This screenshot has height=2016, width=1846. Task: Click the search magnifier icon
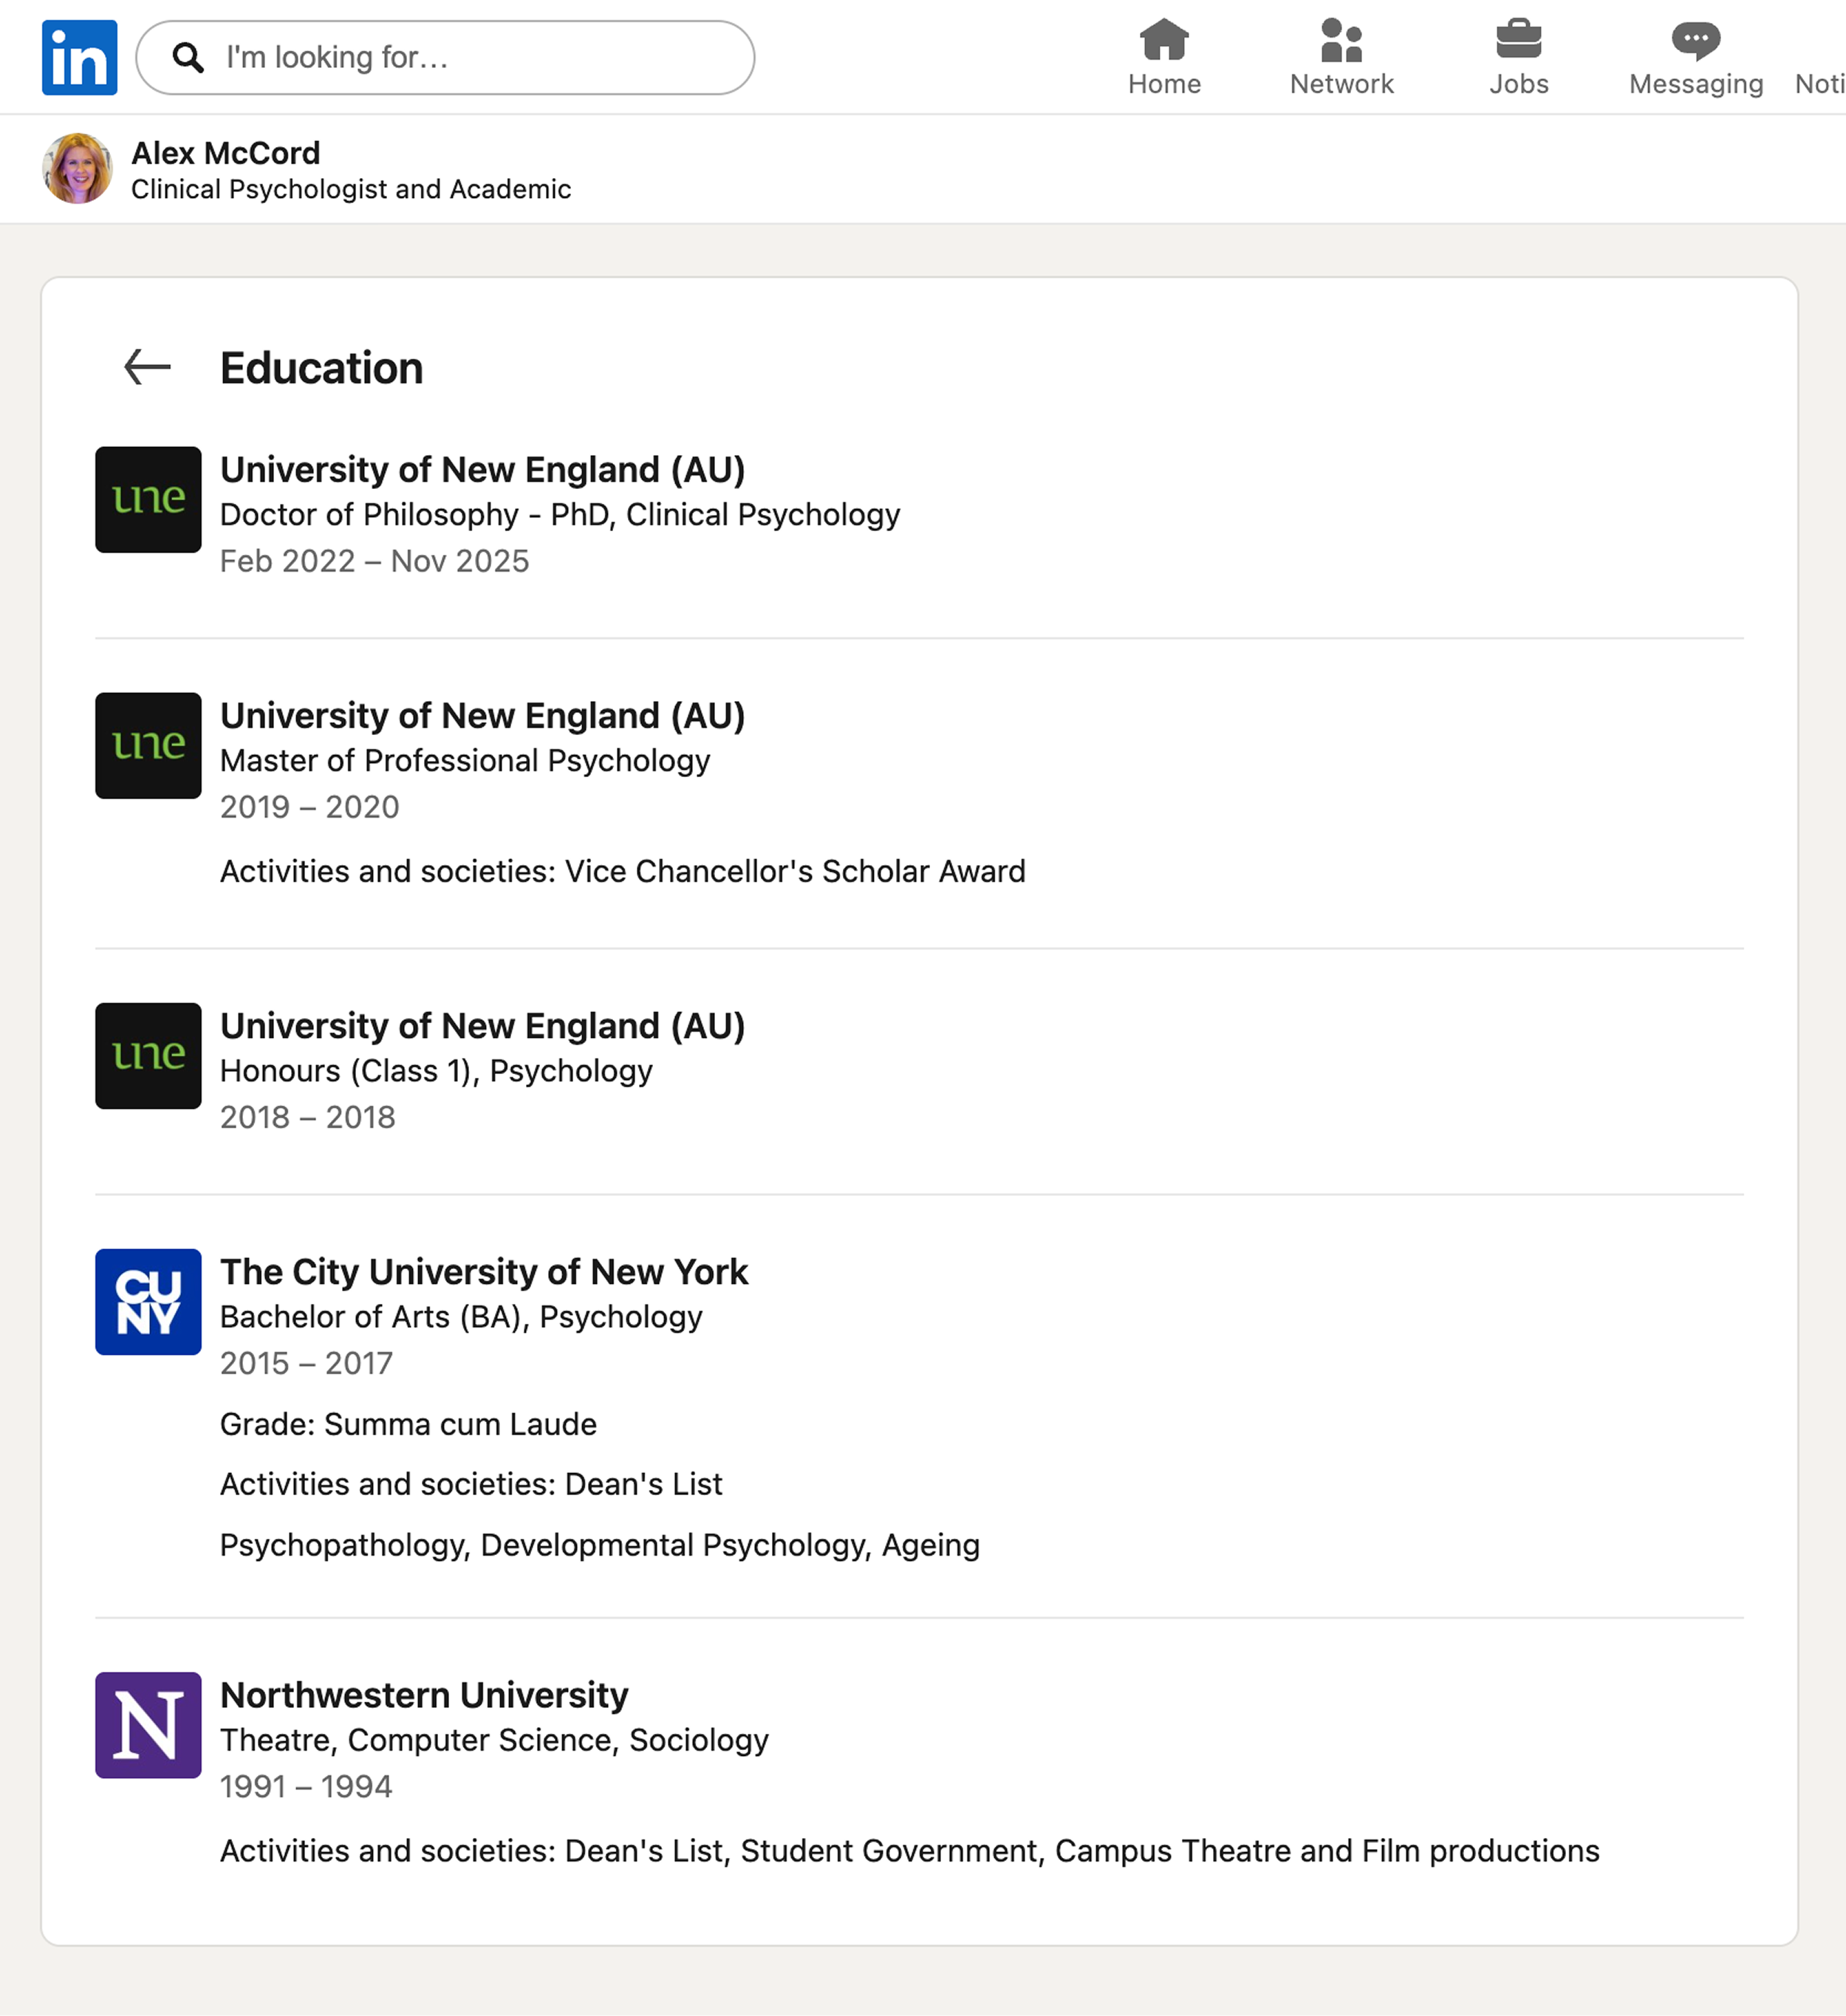pos(187,58)
